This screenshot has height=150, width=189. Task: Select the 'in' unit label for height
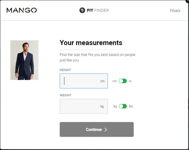coord(130,81)
